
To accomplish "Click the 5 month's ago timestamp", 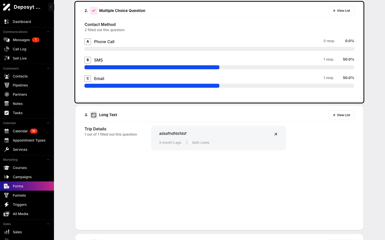I will [x=170, y=143].
